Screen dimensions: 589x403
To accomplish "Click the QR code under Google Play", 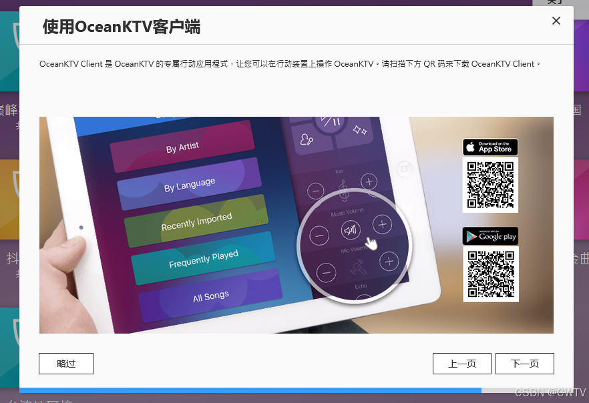I will (x=491, y=274).
